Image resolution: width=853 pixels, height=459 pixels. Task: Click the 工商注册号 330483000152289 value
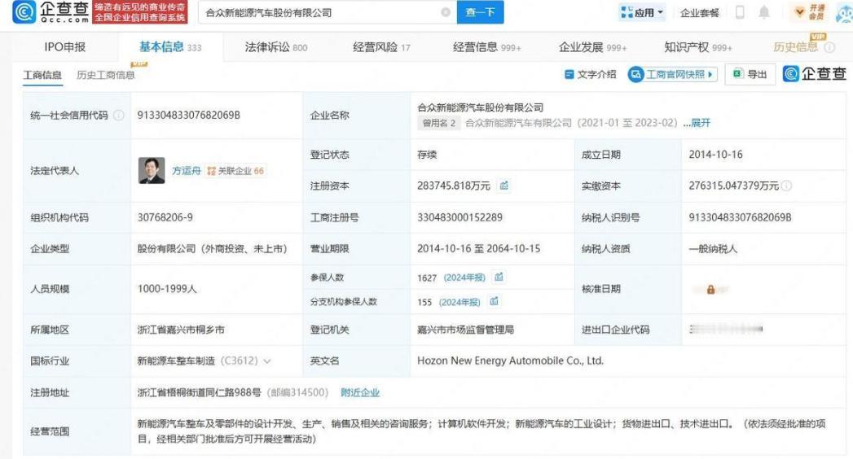point(459,217)
